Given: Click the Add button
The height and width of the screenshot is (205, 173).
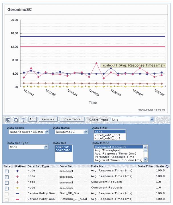Looking at the screenshot, I should 32,119.
